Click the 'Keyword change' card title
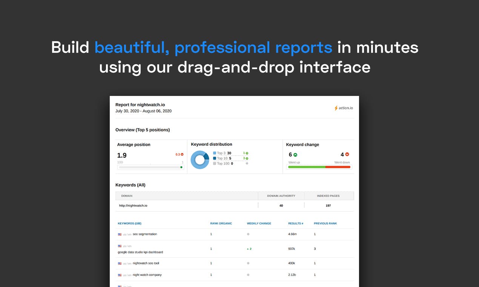 [x=302, y=145]
